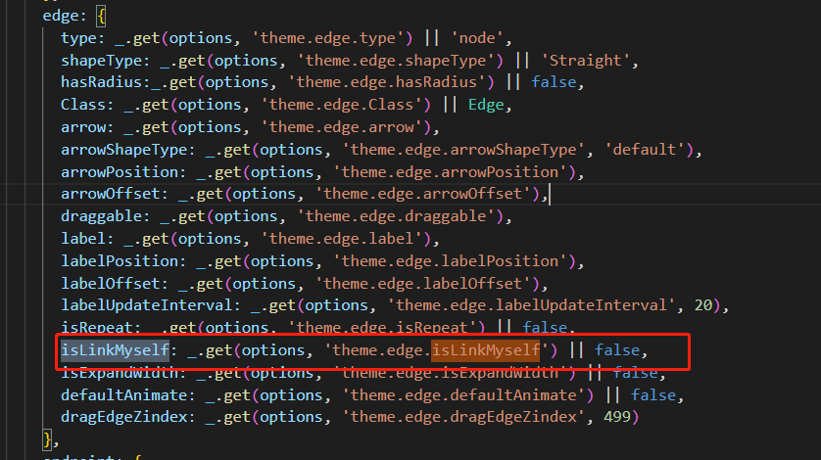This screenshot has width=821, height=460.
Task: Click the 'theme.edge.arrow' string
Action: click(341, 127)
